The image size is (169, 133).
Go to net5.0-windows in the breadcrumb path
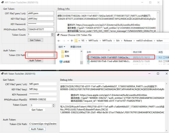pos(144,41)
